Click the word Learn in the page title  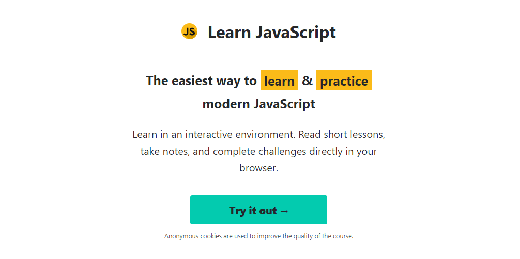(230, 33)
